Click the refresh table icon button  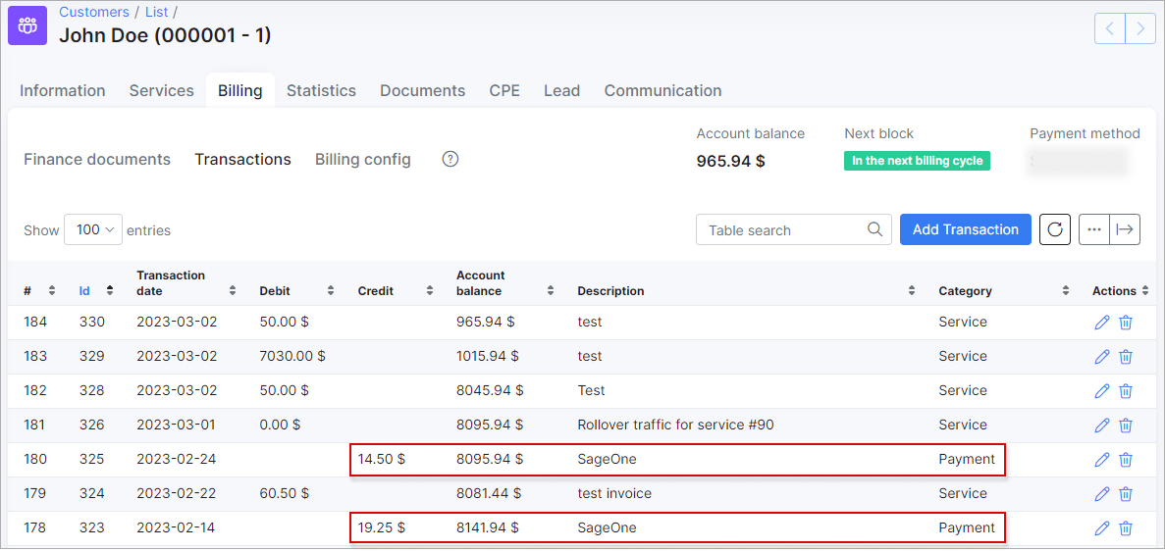tap(1055, 229)
